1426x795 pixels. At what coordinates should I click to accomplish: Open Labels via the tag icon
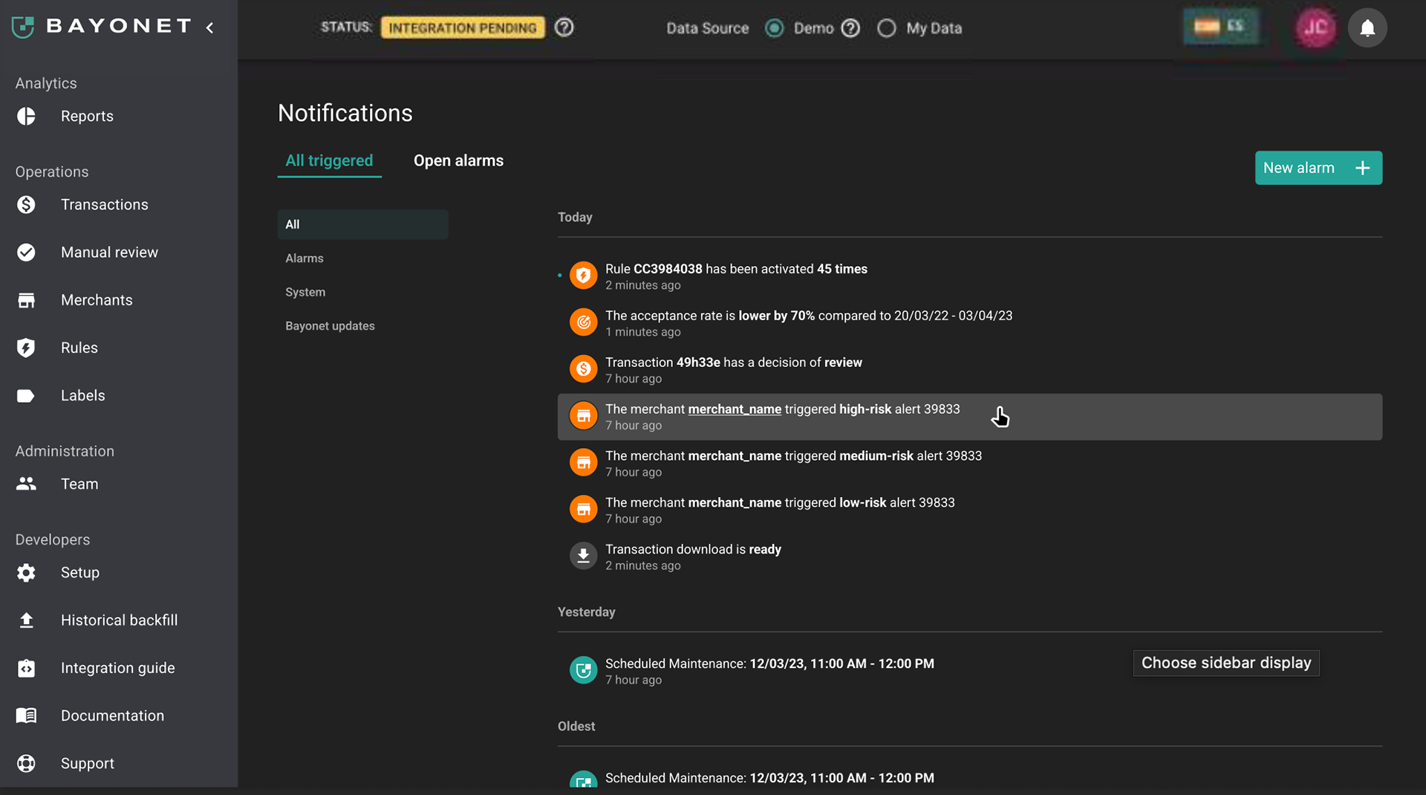pyautogui.click(x=26, y=396)
